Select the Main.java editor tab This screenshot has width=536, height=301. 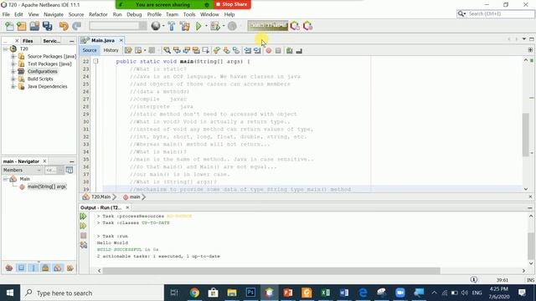(102, 40)
